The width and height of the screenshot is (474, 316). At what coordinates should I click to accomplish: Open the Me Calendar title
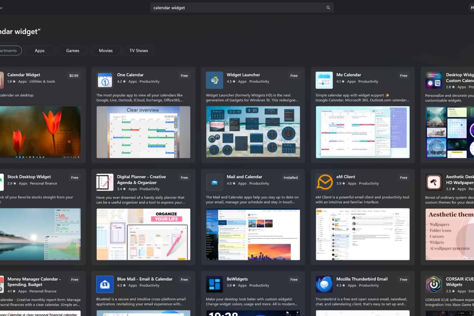[349, 75]
